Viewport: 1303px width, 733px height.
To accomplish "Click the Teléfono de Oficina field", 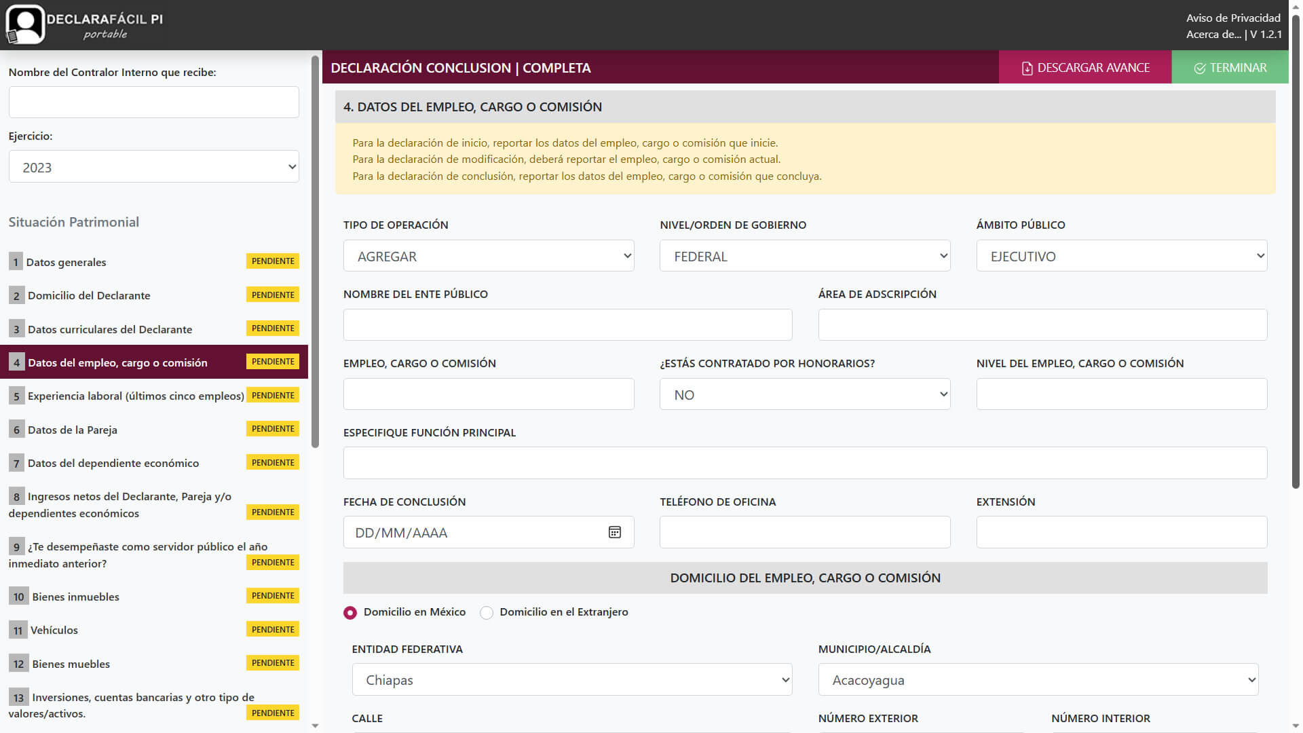I will [x=805, y=532].
